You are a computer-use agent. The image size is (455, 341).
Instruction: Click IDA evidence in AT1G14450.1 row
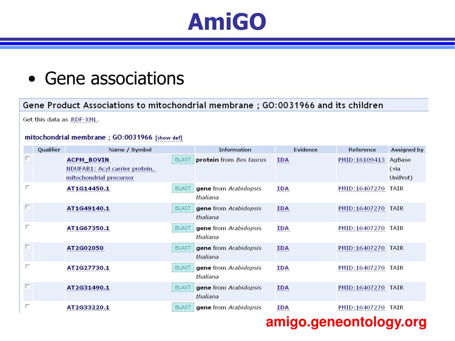[283, 188]
